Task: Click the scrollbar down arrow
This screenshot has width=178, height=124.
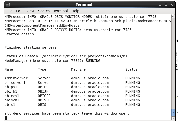Action: (x=173, y=119)
